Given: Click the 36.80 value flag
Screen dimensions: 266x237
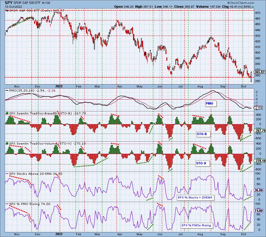Looking at the screenshot, I should pyautogui.click(x=259, y=190).
